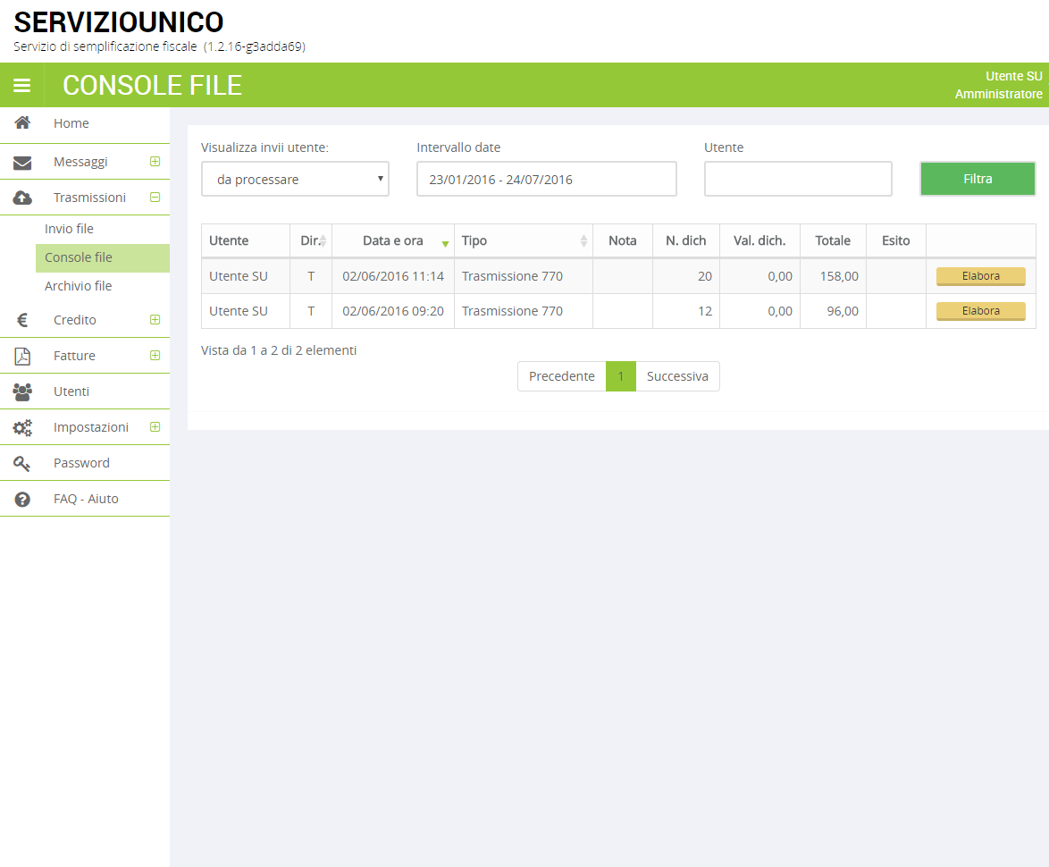Click the N. dich value '12'

click(705, 311)
